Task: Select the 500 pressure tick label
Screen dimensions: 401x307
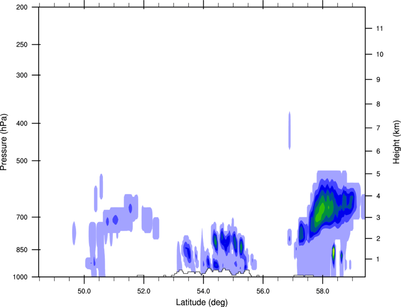Action: 22,161
